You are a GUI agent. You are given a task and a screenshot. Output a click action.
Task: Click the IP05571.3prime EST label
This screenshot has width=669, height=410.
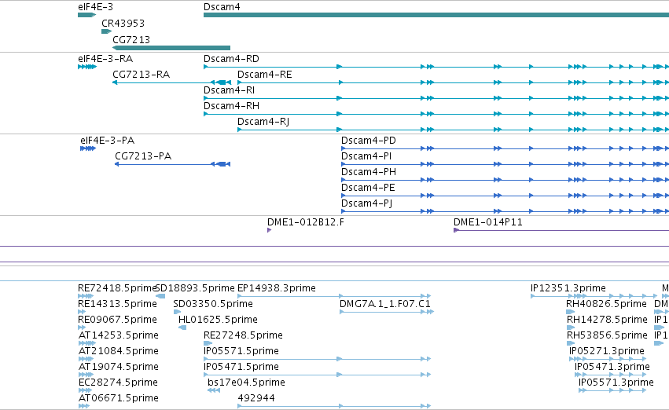(x=616, y=383)
